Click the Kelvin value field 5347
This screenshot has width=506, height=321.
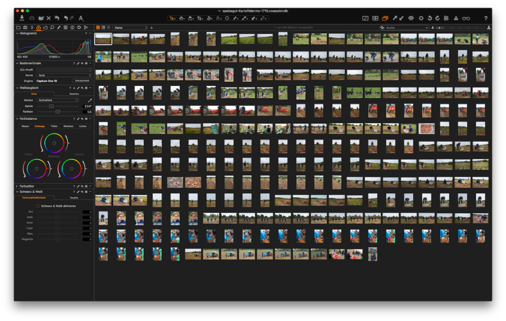(87, 106)
